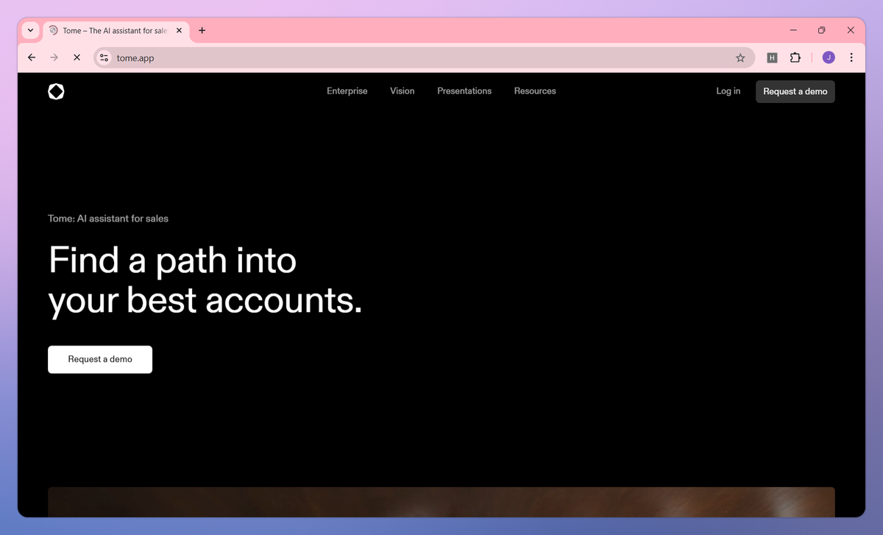Open the H extension icon
Viewport: 883px width, 535px height.
pos(772,57)
